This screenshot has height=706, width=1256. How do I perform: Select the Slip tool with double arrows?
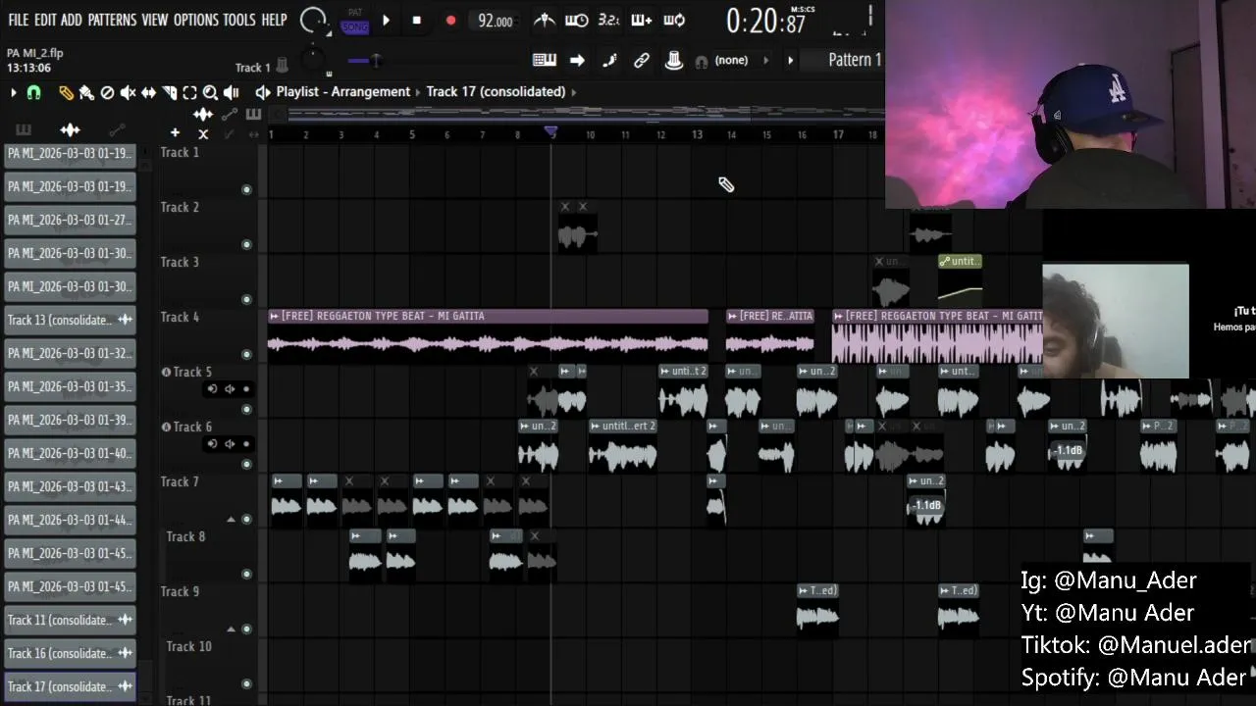(x=148, y=92)
